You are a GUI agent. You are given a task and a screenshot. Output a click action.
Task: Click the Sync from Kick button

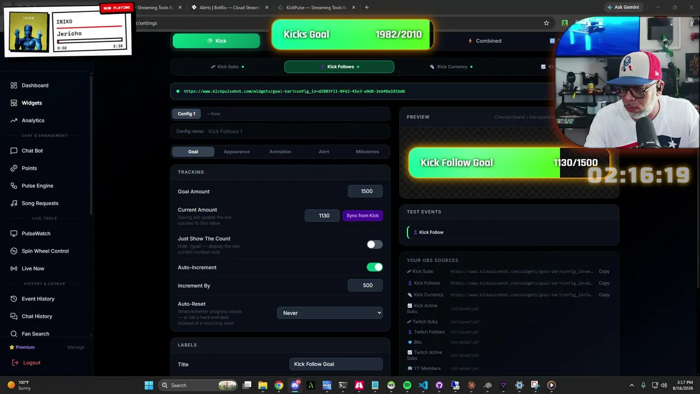[x=363, y=216]
